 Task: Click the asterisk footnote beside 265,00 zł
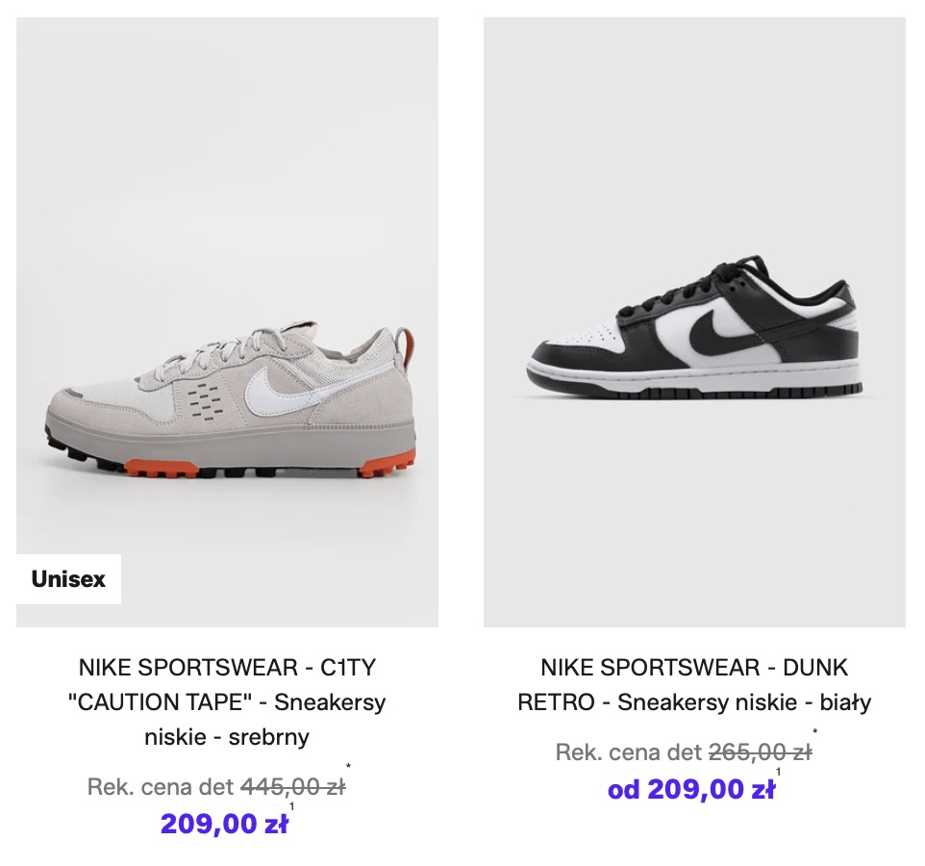click(x=815, y=733)
